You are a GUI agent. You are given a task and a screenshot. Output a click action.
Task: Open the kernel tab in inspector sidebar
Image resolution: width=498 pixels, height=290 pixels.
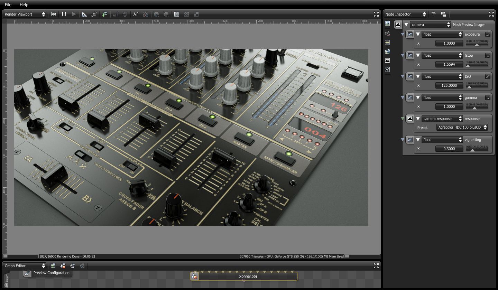[387, 69]
